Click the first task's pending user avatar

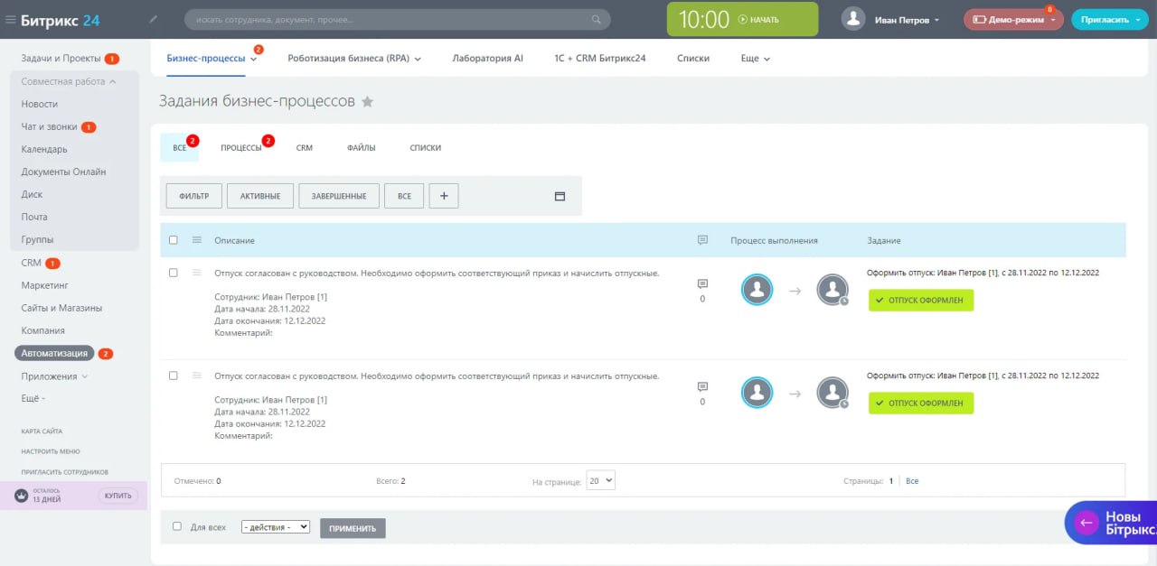tap(832, 290)
